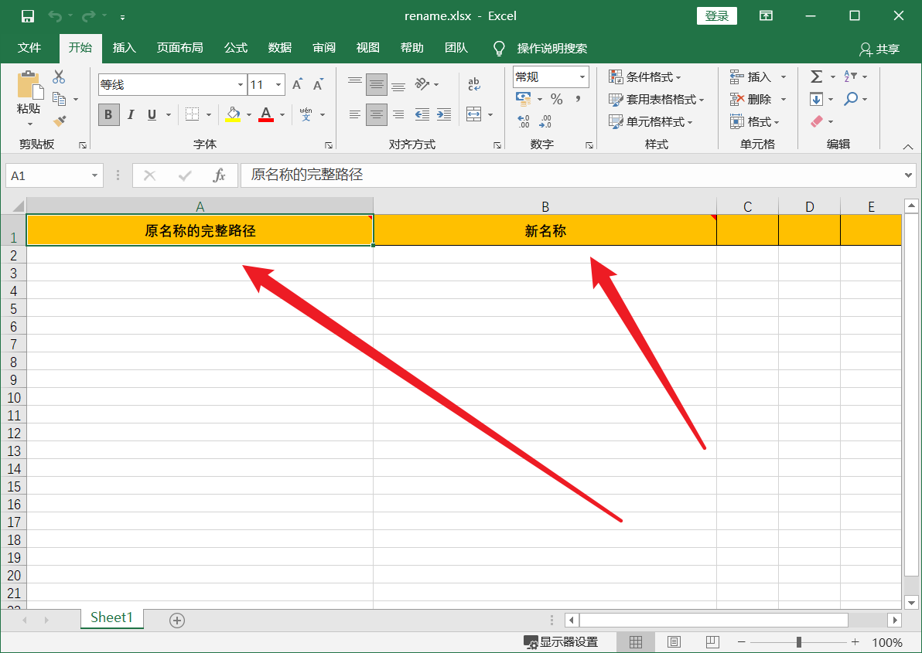Open the 视图 ribbon tab
Screen dimensions: 922x653
click(x=367, y=47)
